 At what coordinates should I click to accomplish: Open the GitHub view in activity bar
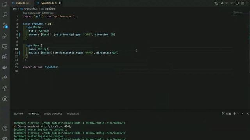(5, 99)
